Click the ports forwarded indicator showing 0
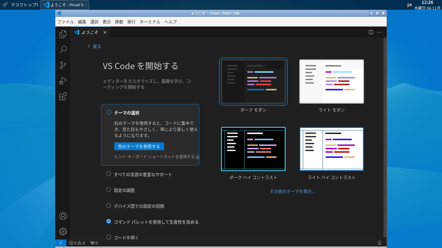The height and width of the screenshot is (248, 442). point(94,243)
